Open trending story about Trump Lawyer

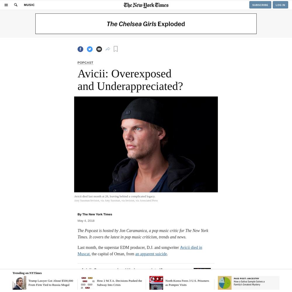pyautogui.click(x=51, y=283)
